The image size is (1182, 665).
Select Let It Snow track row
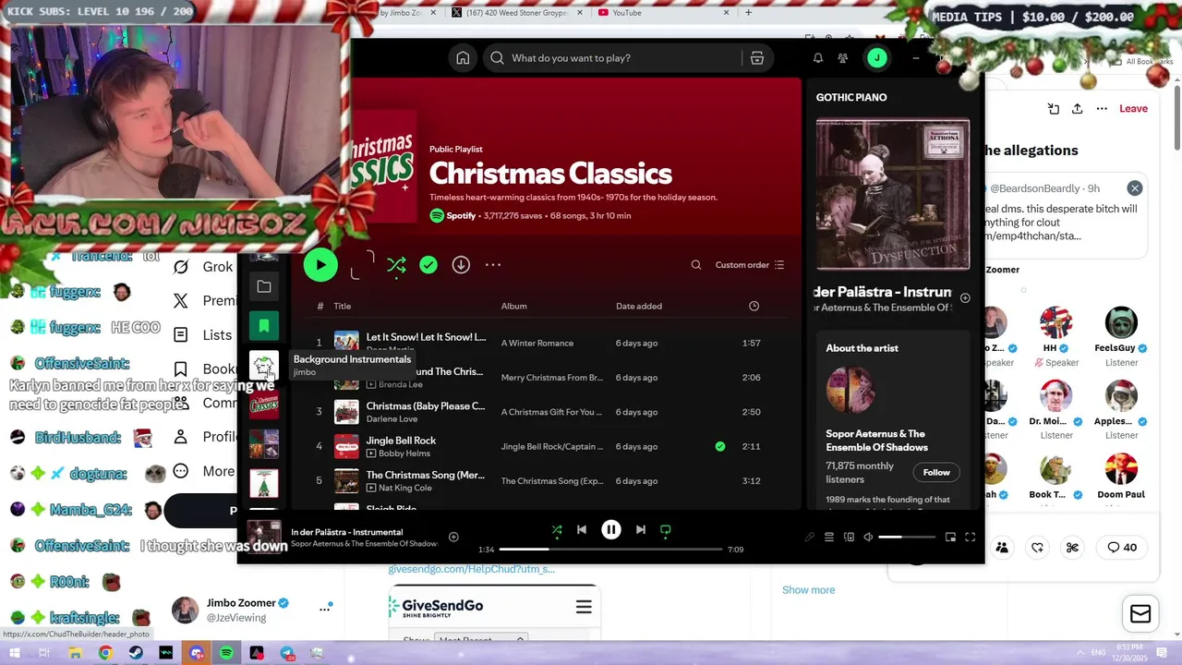(x=545, y=343)
